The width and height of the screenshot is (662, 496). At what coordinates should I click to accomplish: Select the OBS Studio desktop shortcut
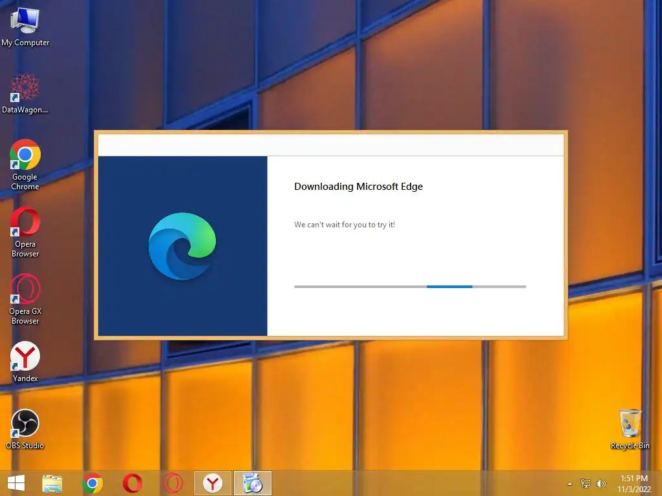click(x=25, y=429)
